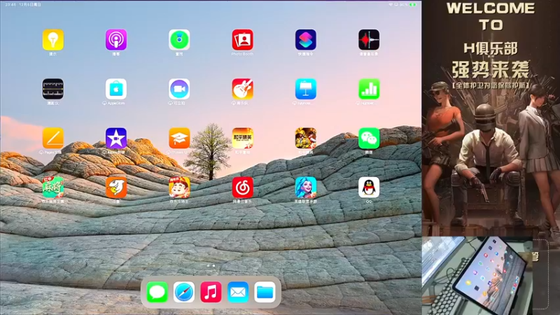Open the green Find My app

click(x=179, y=40)
